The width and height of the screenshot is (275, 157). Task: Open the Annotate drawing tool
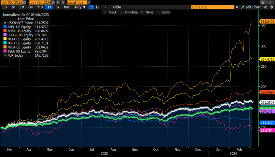tap(128, 12)
